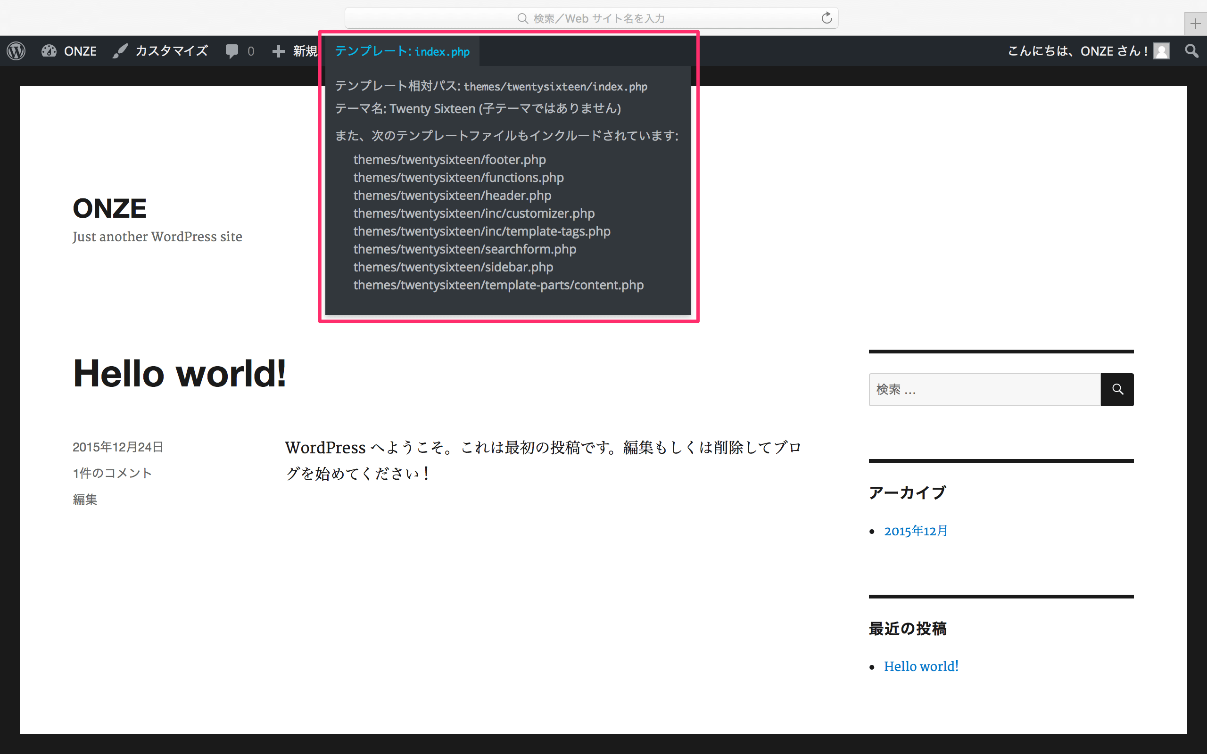Submit search with the black magnifier button
Viewport: 1207px width, 754px height.
click(1117, 389)
